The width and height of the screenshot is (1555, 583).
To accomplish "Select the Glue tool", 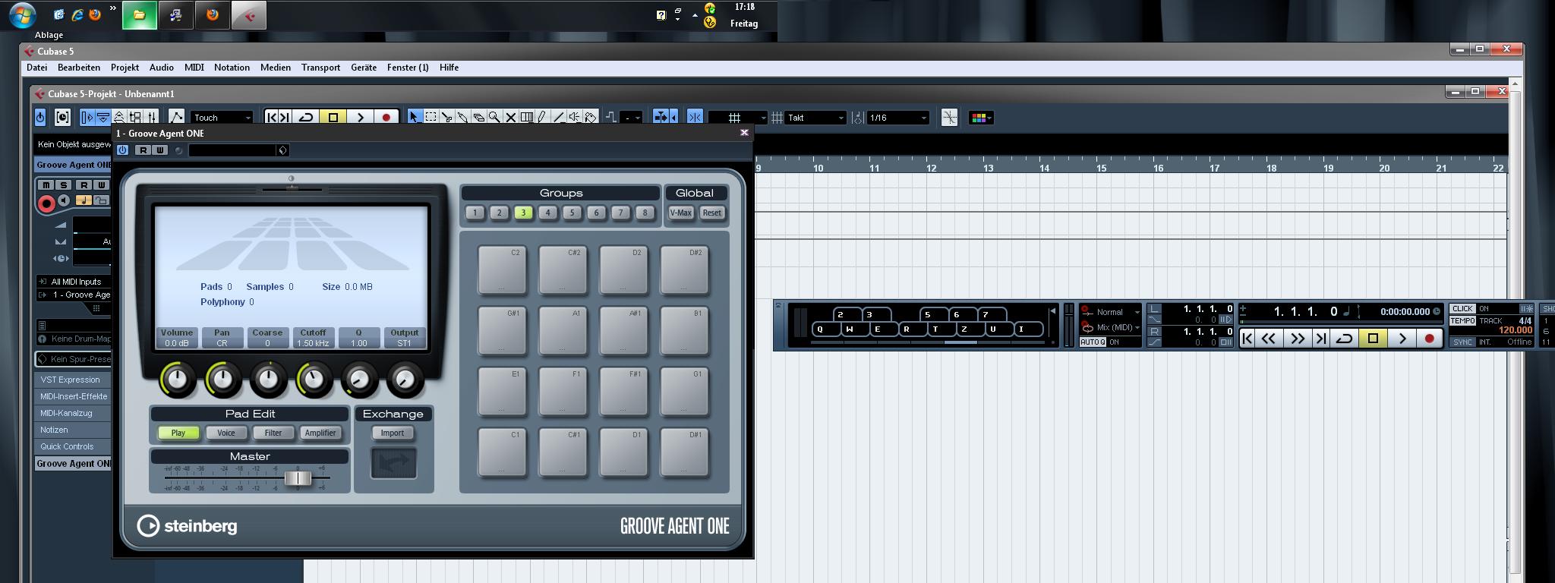I will coord(462,117).
